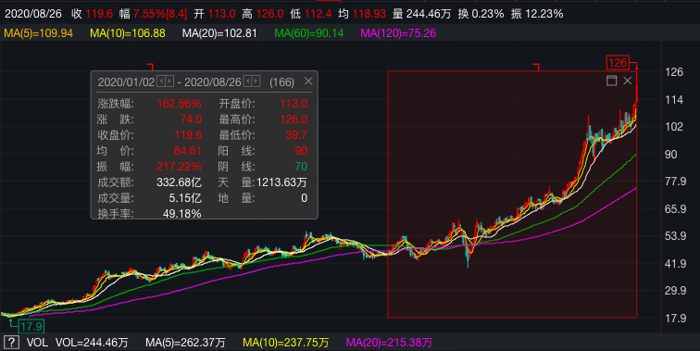The height and width of the screenshot is (351, 700).
Task: Click the 29.9 label on price axis
Action: point(675,291)
